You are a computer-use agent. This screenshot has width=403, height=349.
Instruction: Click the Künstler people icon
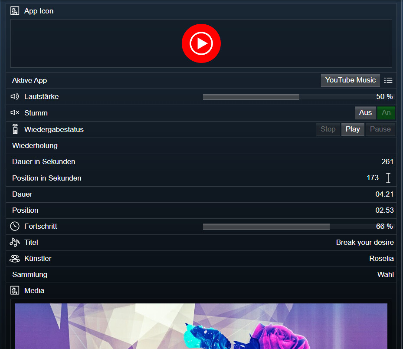coord(15,258)
